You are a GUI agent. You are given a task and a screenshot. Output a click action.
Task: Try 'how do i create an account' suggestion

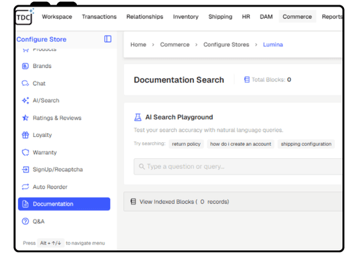pos(241,144)
